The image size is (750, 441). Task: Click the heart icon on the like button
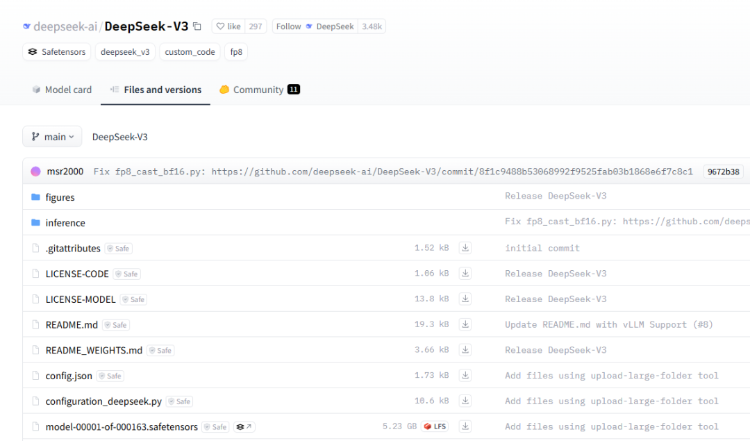(x=219, y=26)
